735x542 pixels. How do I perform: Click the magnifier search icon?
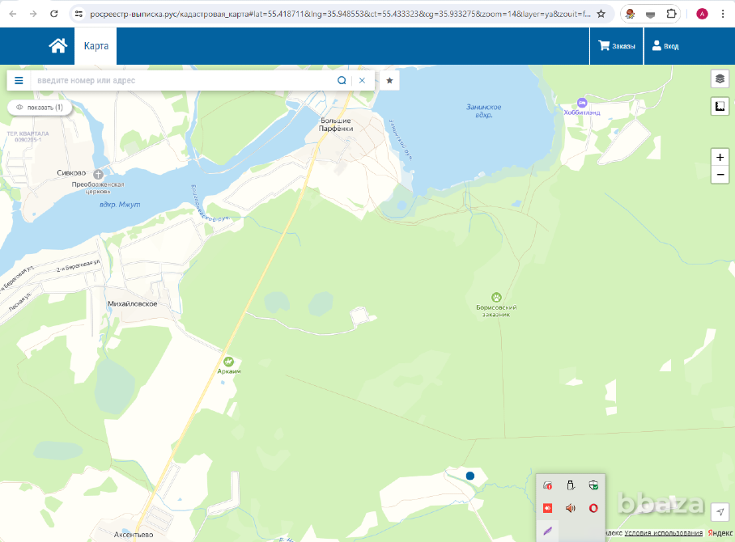coord(342,81)
